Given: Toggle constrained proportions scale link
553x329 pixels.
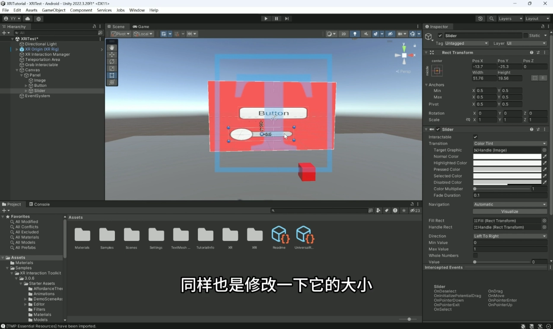Looking at the screenshot, I should [x=468, y=120].
